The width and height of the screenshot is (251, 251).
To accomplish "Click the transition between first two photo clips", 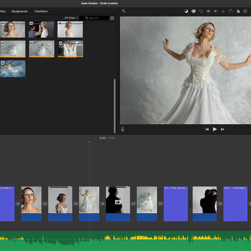I will coord(45,204).
